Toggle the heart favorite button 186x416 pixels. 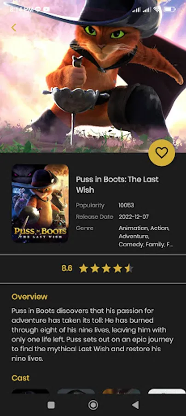coord(162,153)
